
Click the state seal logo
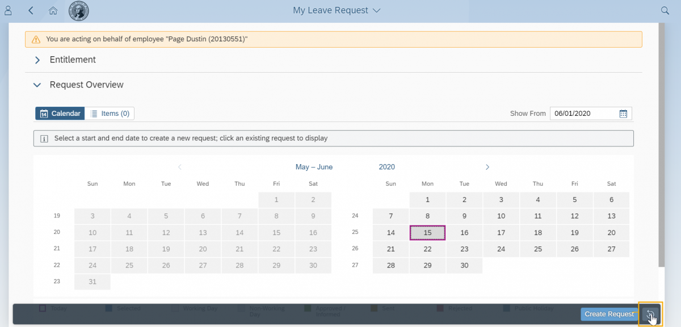(x=78, y=10)
